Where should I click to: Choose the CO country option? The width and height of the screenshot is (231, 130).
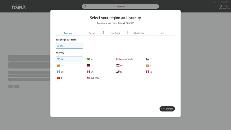pos(62,66)
